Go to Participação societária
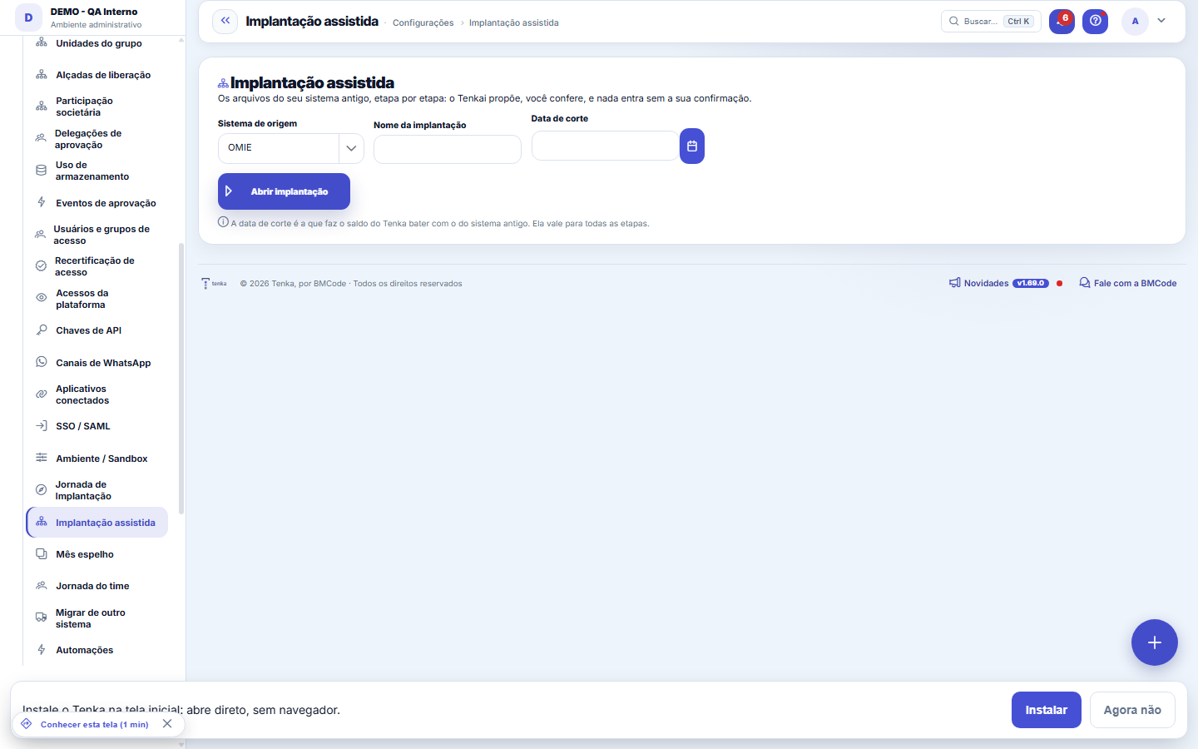 (x=97, y=107)
